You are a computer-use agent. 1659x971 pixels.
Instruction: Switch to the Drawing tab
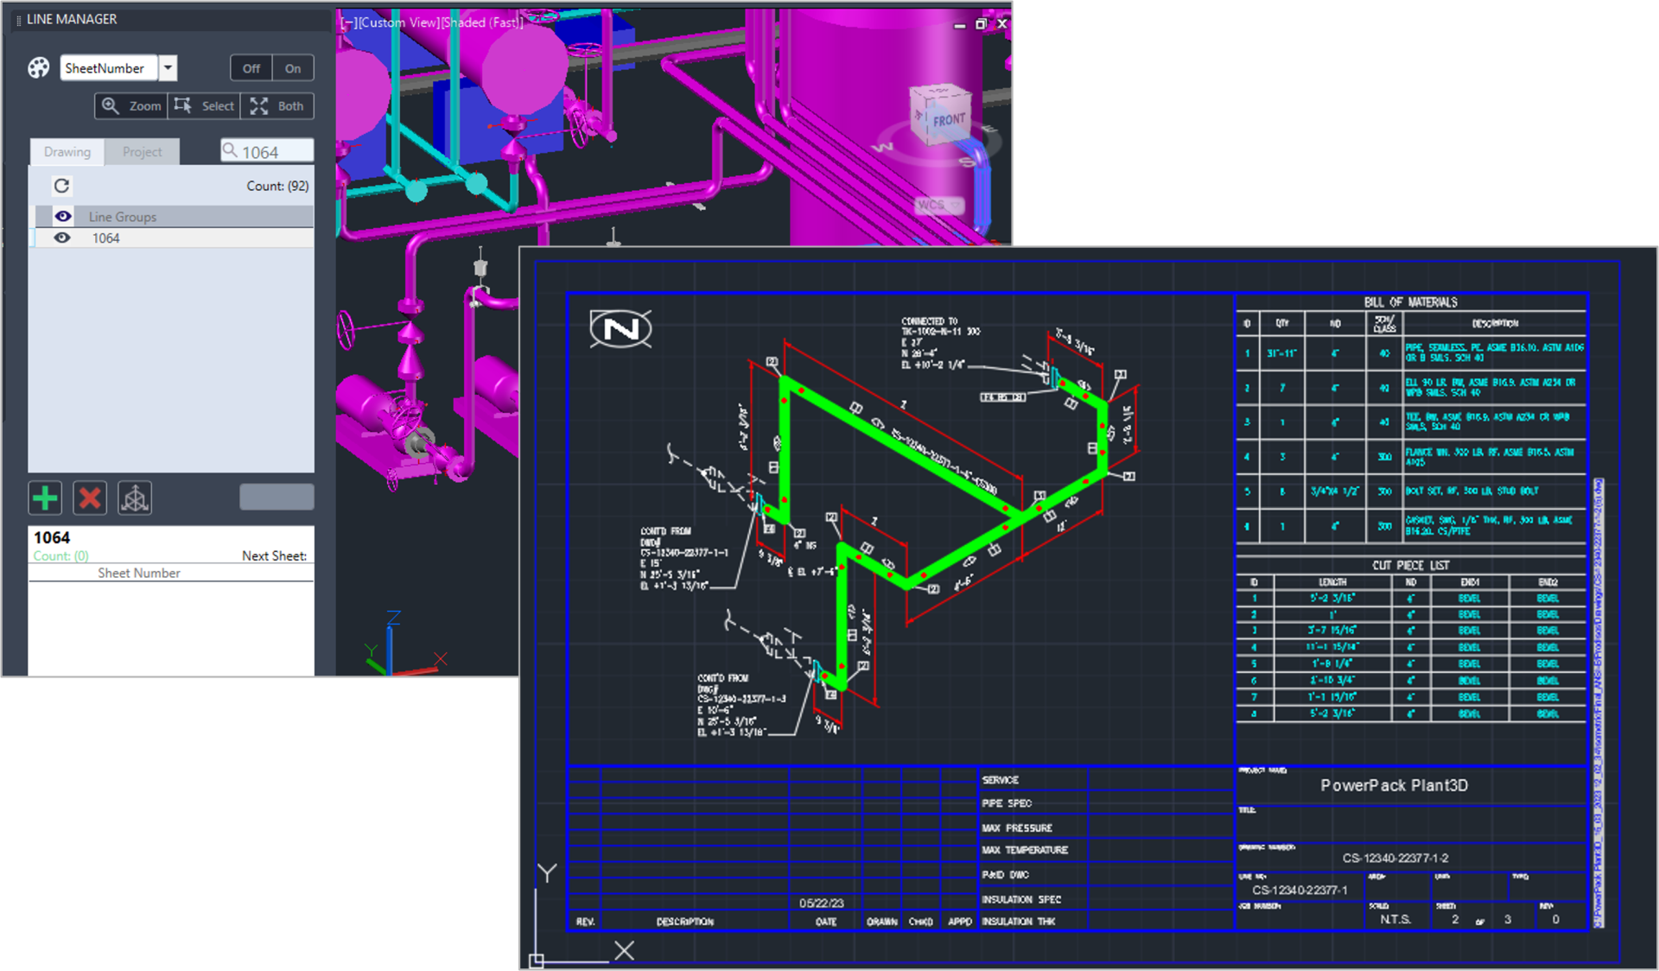tap(67, 152)
